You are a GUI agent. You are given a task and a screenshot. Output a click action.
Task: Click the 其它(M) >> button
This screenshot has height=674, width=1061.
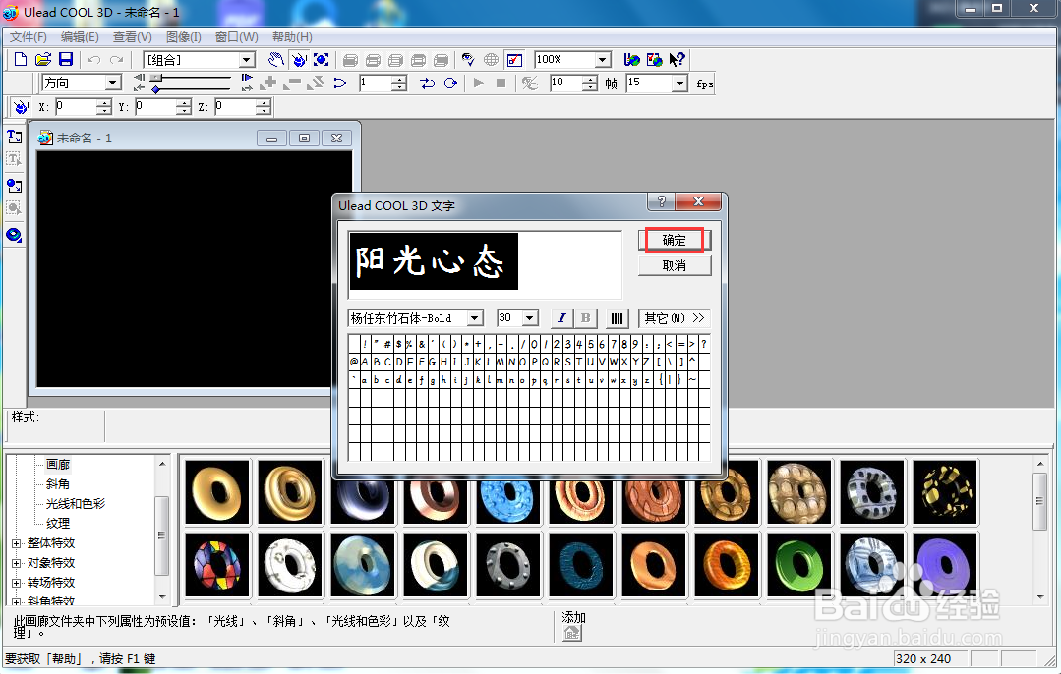click(674, 318)
